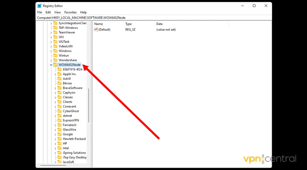Viewport: 307px width, 170px height.
Task: Click the Astrill folder icon
Action: (59, 79)
